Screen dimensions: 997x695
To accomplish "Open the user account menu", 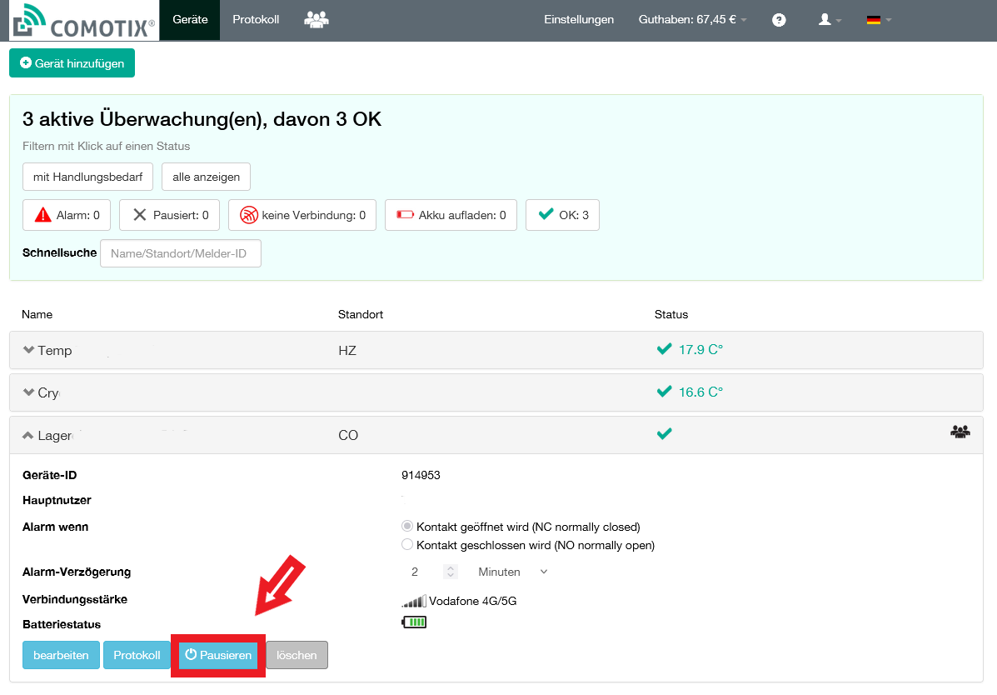I will pos(830,20).
